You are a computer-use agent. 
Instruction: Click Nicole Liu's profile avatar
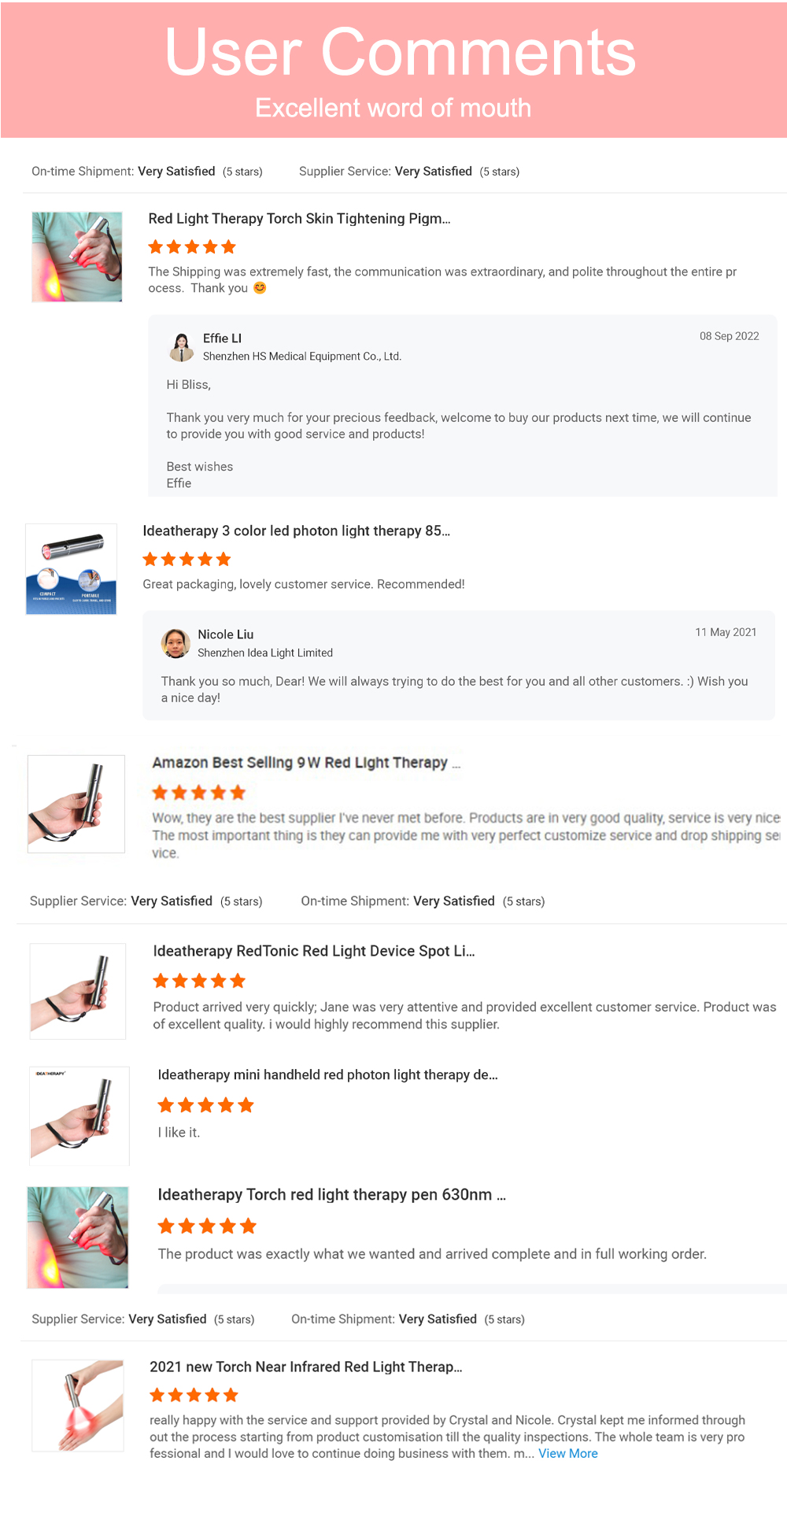[x=176, y=643]
